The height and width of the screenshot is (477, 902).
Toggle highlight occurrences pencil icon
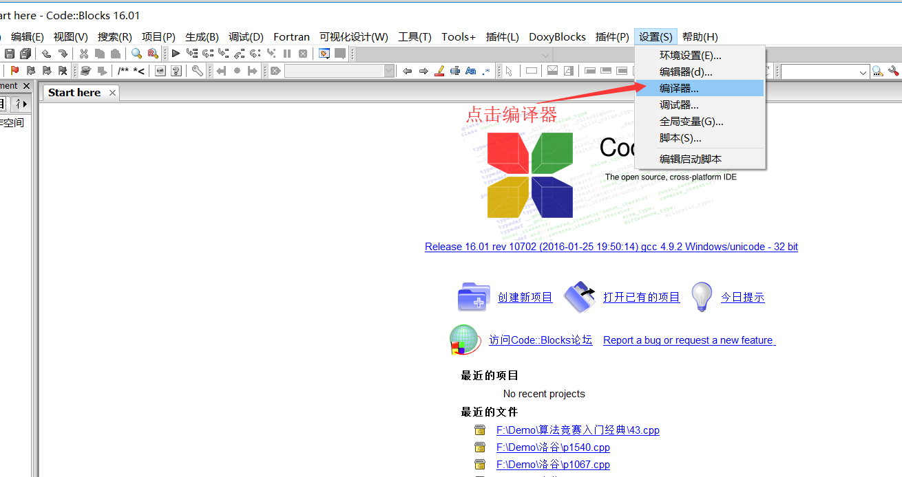coord(440,71)
